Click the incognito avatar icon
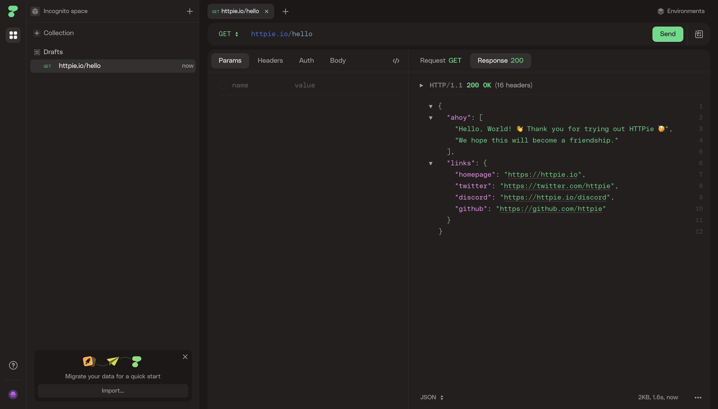The image size is (718, 409). tap(13, 394)
